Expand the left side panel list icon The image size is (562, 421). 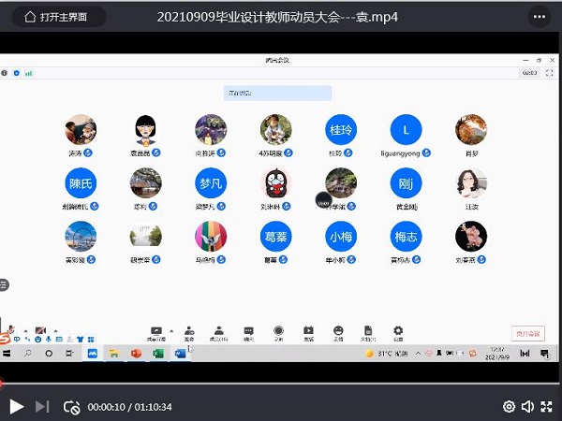[4, 284]
